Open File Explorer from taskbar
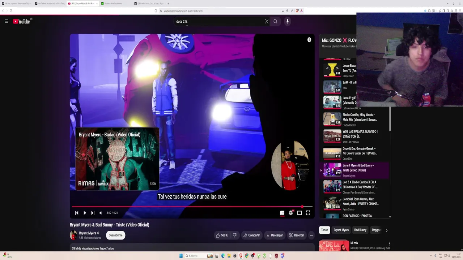 pyautogui.click(x=229, y=256)
